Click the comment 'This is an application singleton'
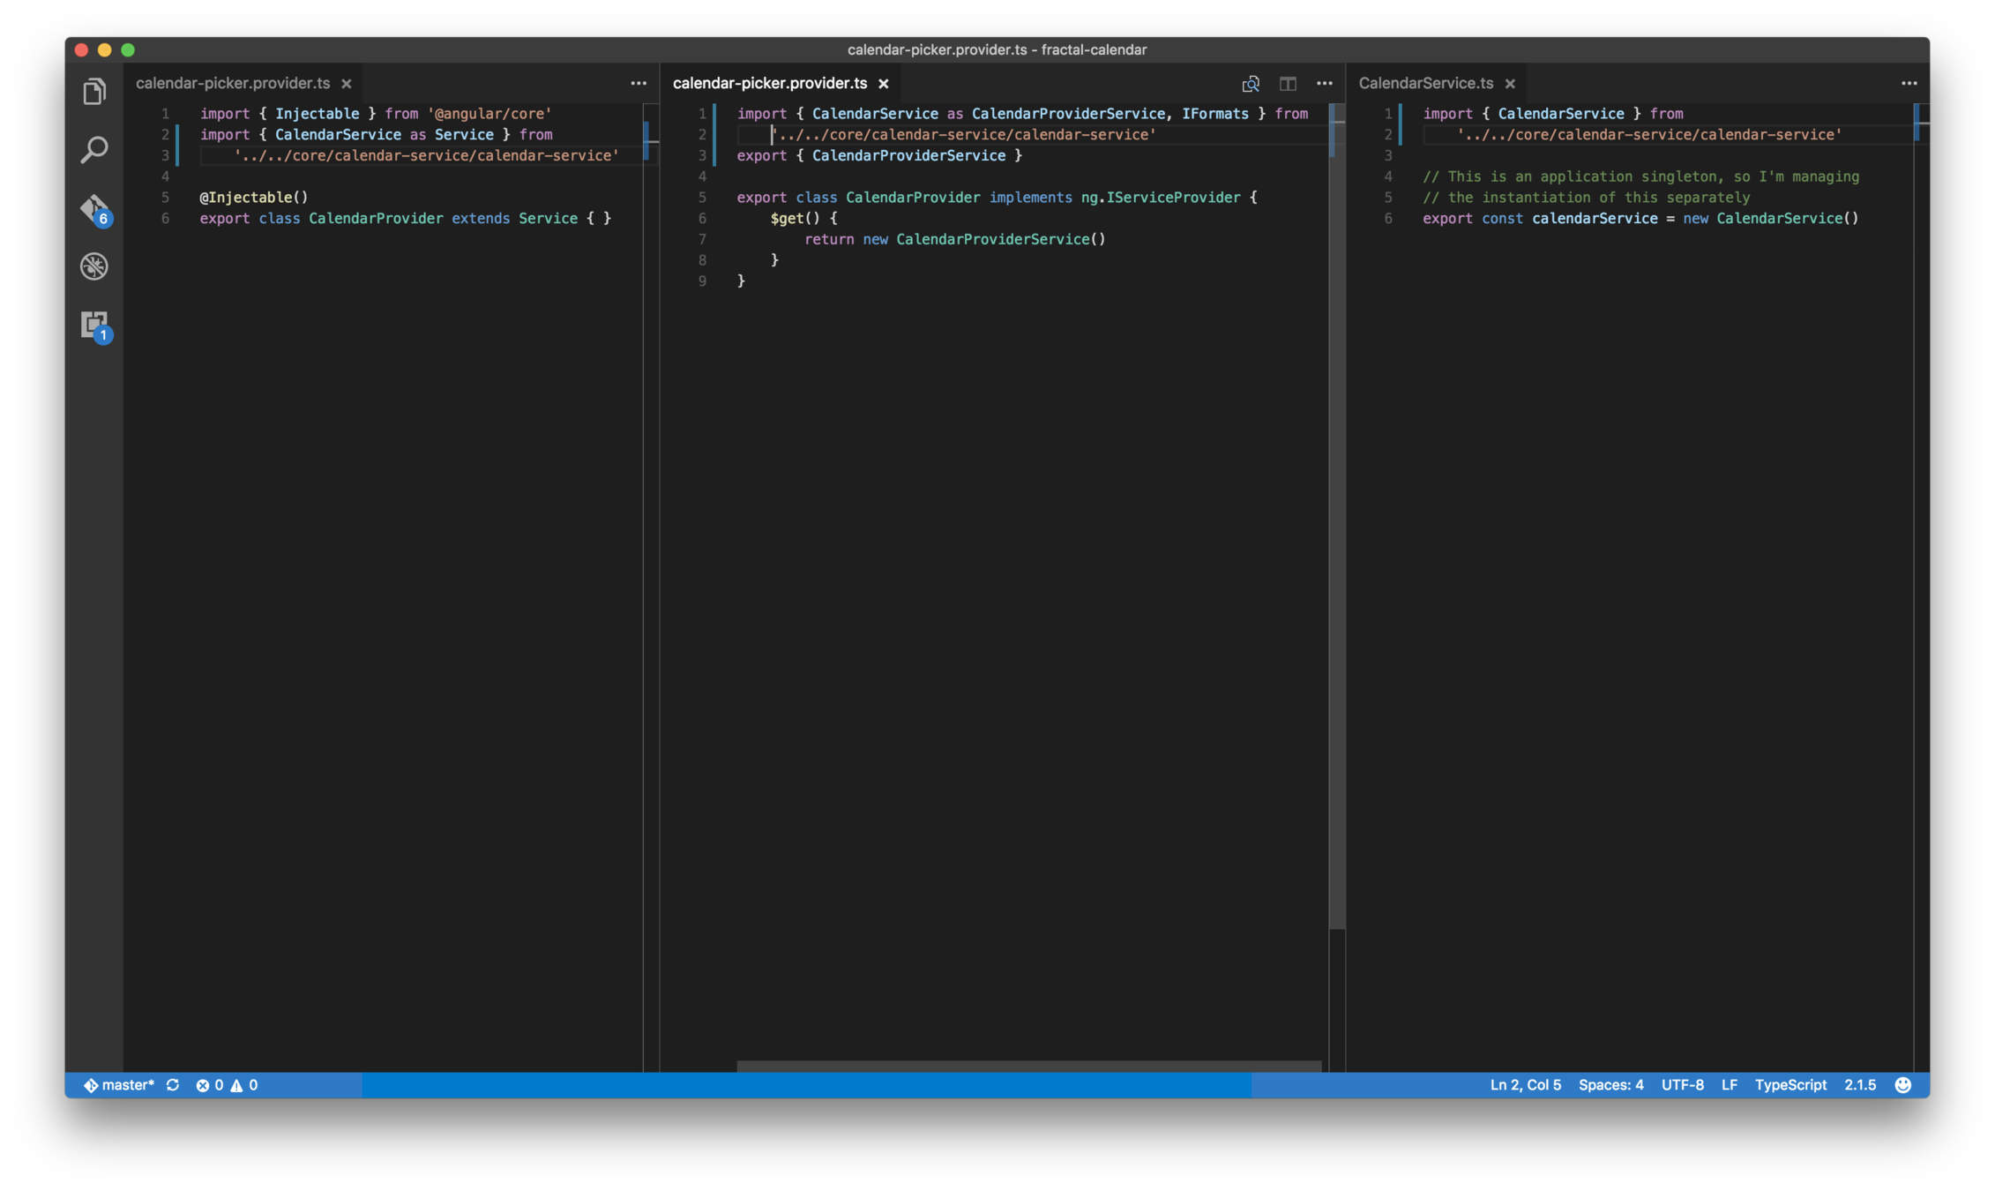 1641,176
